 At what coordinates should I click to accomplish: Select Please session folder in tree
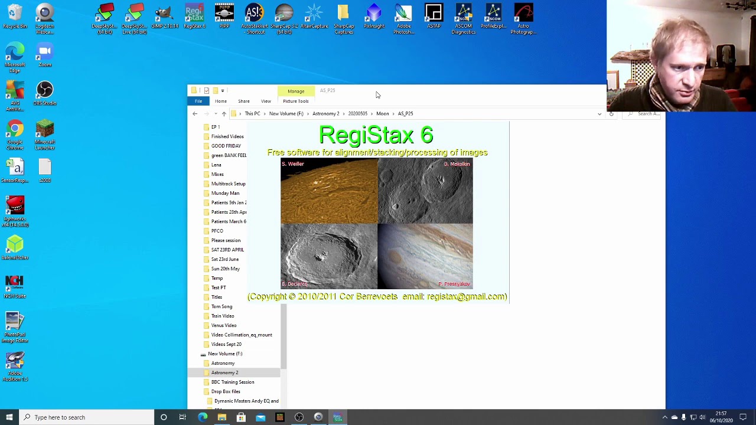226,240
